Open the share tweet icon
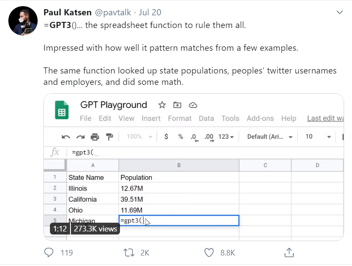Screen dimensions: 352x266 pos(289,252)
